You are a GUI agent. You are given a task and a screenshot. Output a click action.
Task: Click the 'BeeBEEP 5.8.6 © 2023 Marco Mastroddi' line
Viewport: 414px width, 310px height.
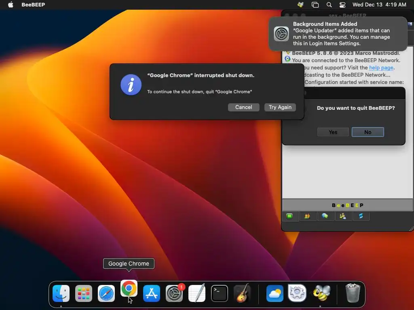coord(346,53)
